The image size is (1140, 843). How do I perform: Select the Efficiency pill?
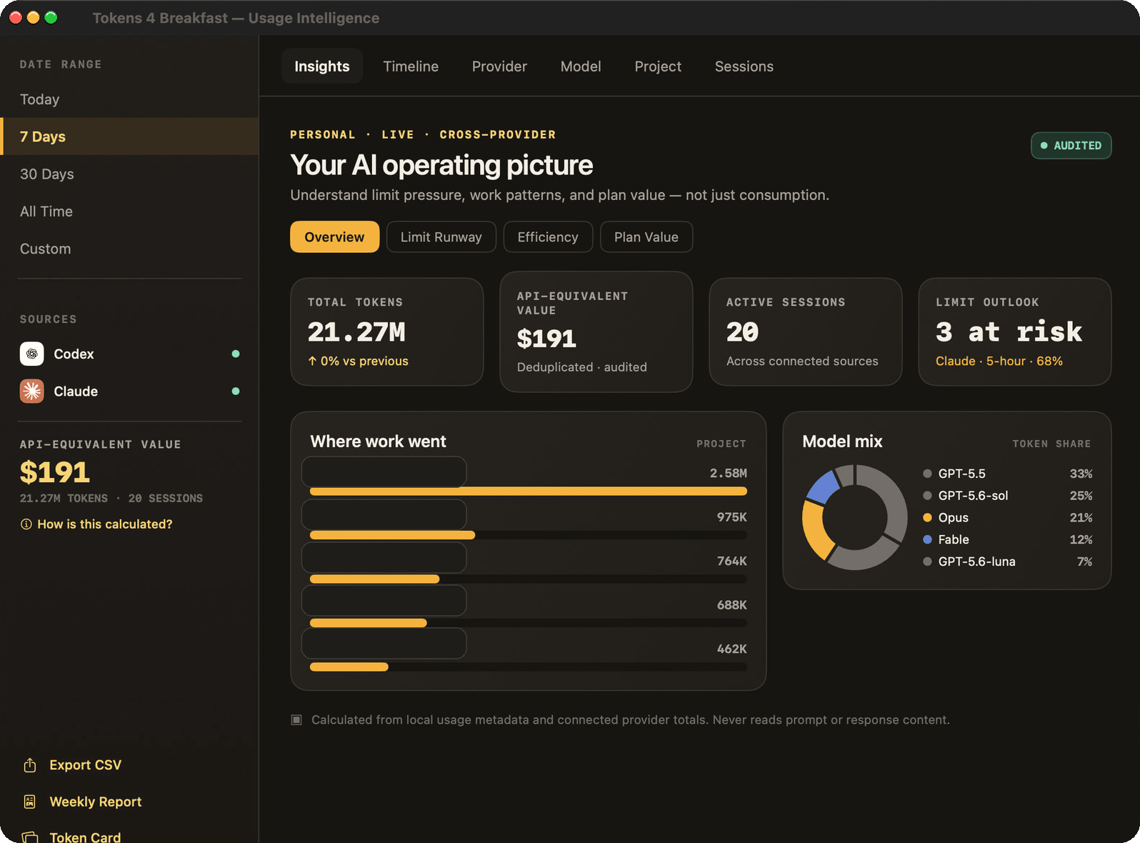point(548,237)
